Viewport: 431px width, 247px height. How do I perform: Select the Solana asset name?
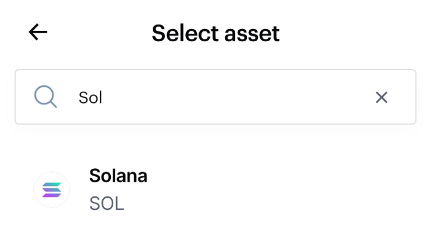click(118, 176)
